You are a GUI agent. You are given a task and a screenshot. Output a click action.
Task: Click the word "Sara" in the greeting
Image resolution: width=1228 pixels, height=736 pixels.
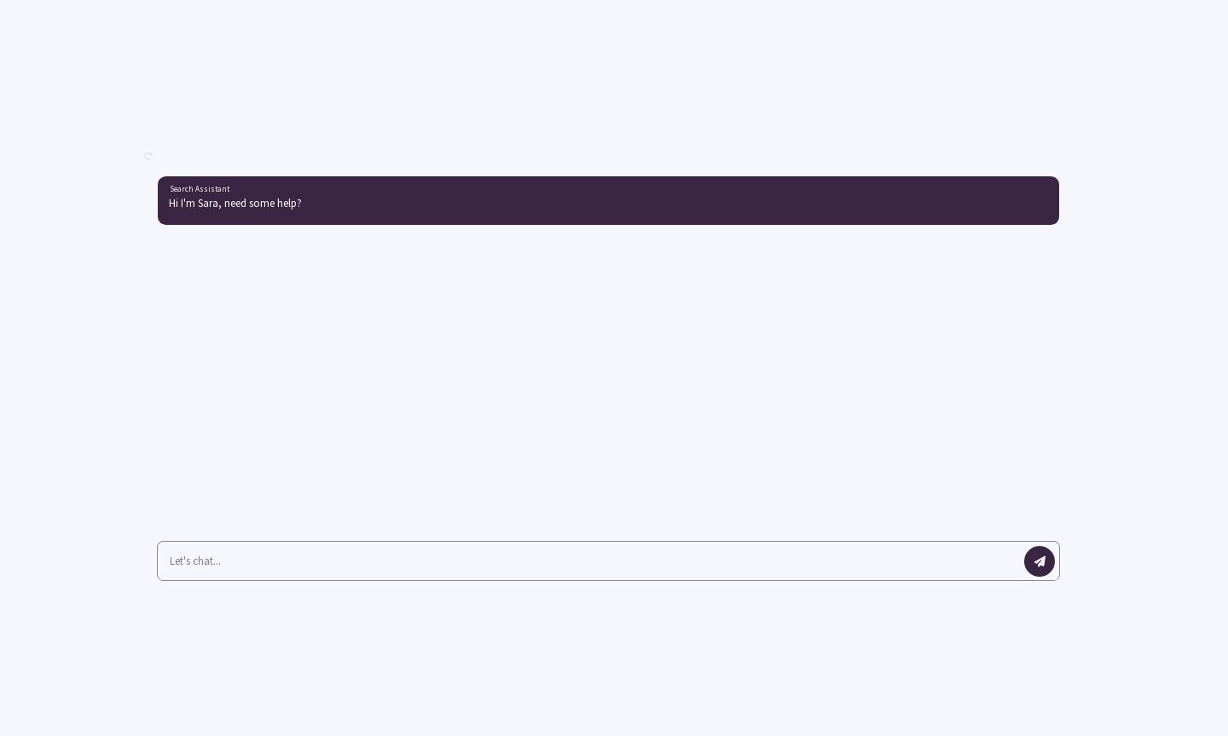click(208, 204)
